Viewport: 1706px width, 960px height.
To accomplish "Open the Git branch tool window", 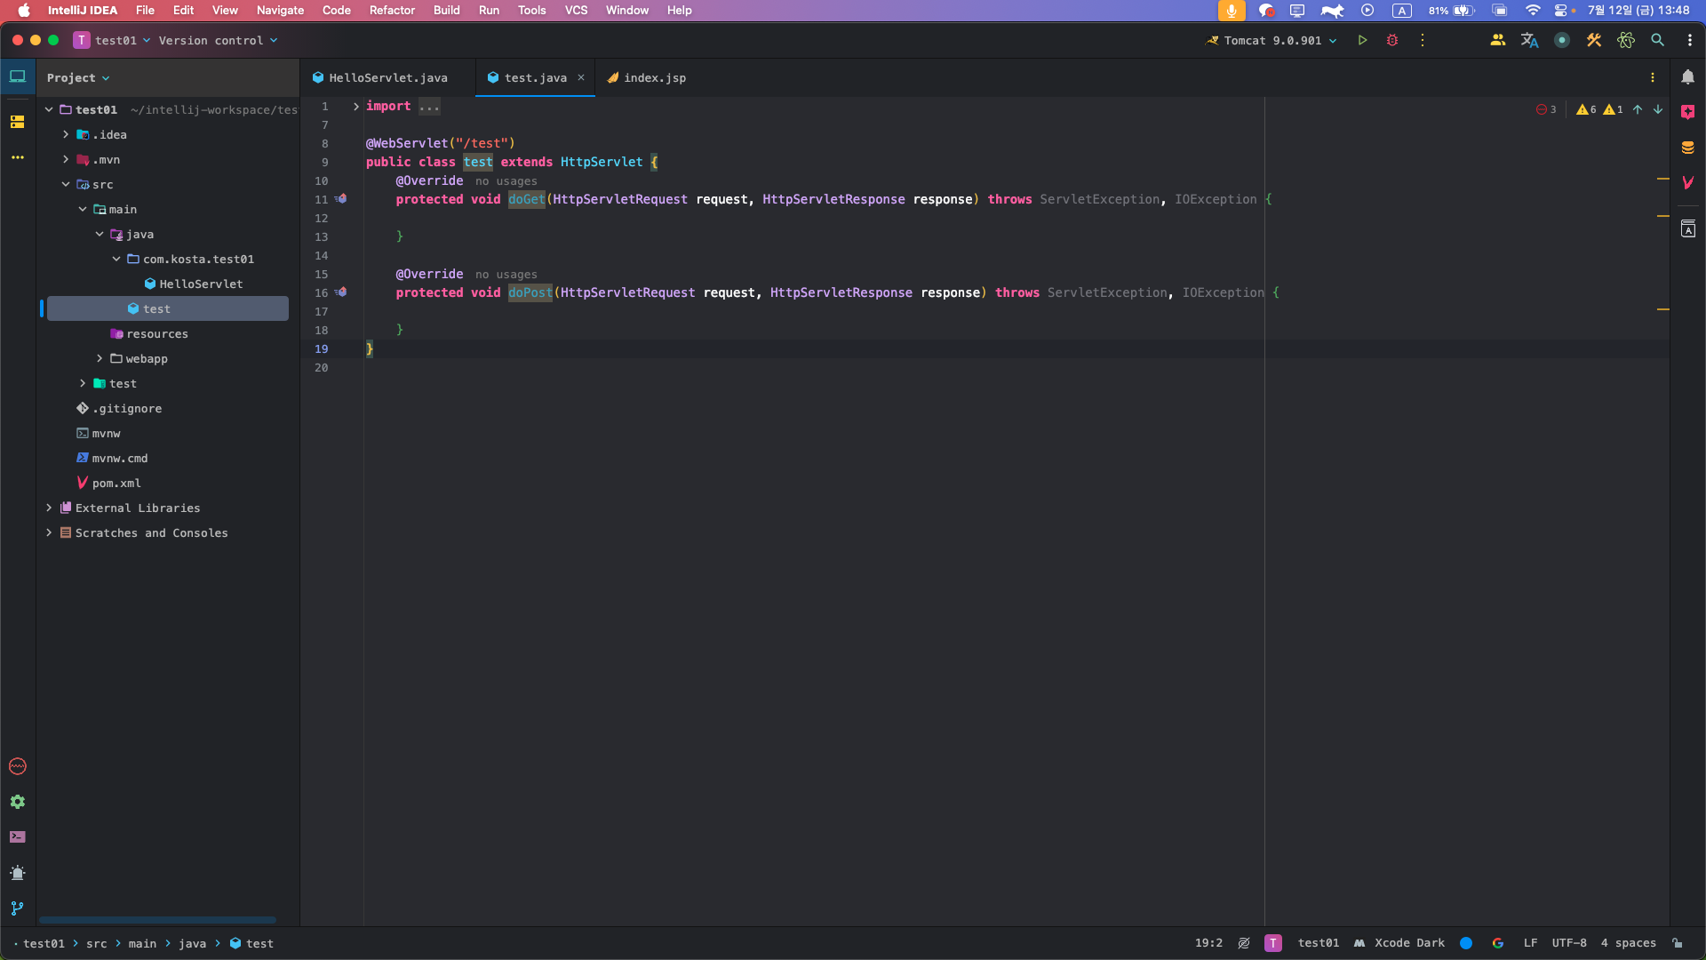I will (18, 908).
